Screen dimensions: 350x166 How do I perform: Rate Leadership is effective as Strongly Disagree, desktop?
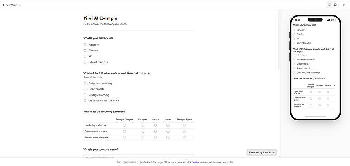124,125
